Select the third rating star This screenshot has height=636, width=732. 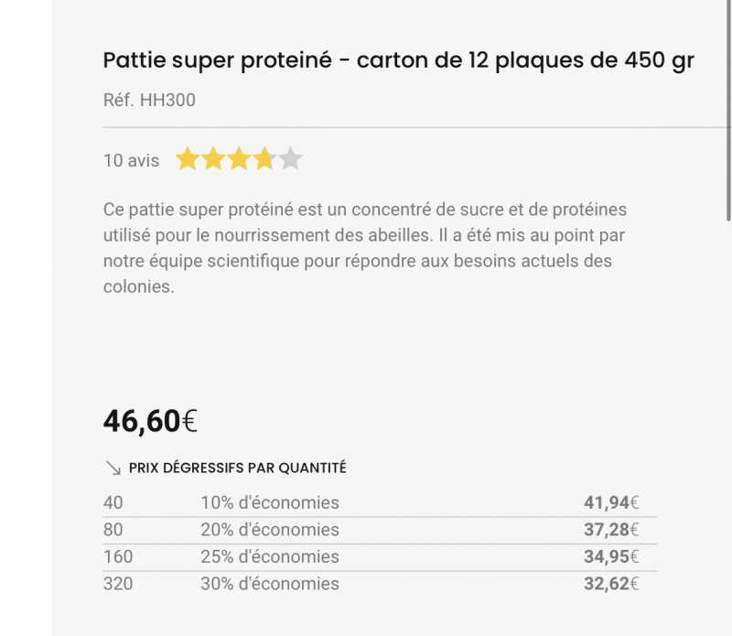pyautogui.click(x=239, y=160)
